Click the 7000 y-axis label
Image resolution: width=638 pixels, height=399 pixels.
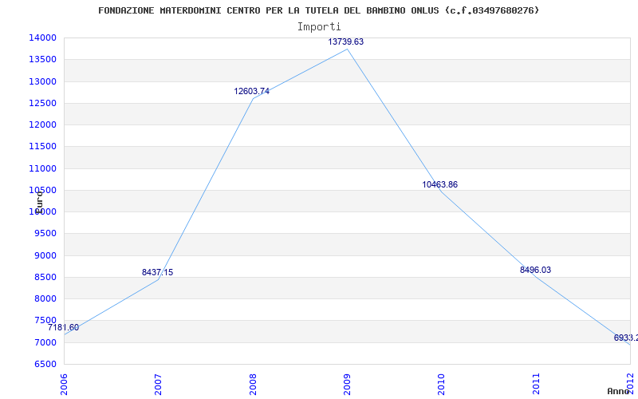tap(45, 343)
